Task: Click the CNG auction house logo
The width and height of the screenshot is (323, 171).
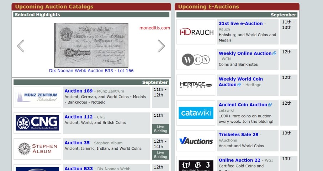Action: click(x=37, y=123)
